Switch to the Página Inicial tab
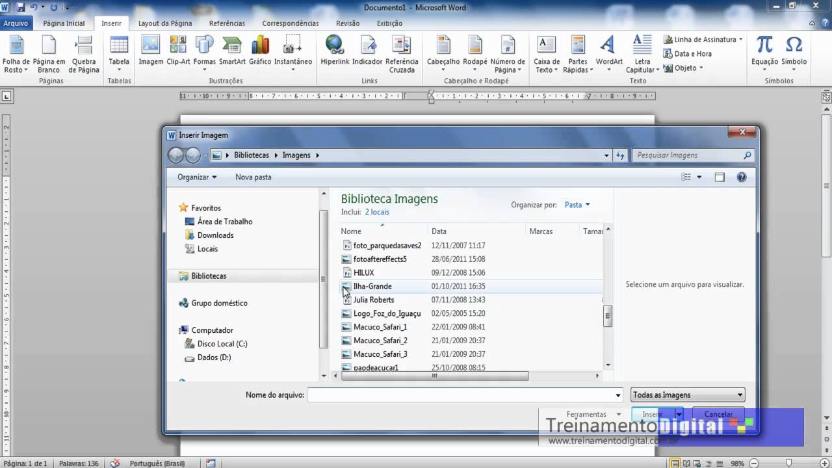832x468 pixels. click(64, 23)
